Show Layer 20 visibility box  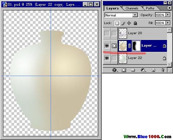coord(107,33)
